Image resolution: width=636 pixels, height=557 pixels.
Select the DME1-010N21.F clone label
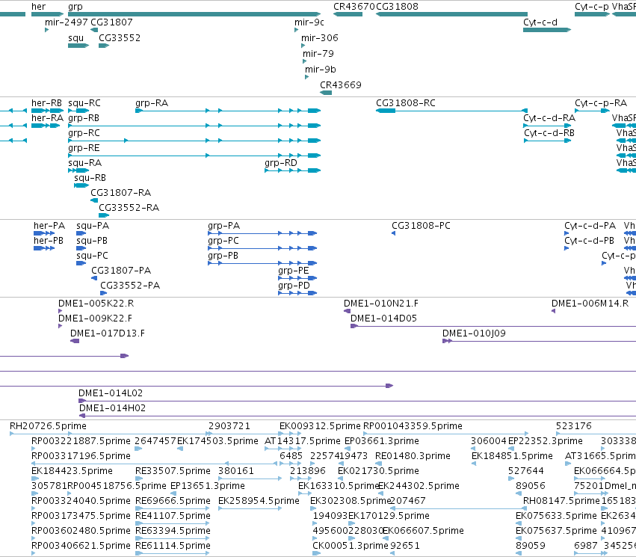[x=381, y=304]
